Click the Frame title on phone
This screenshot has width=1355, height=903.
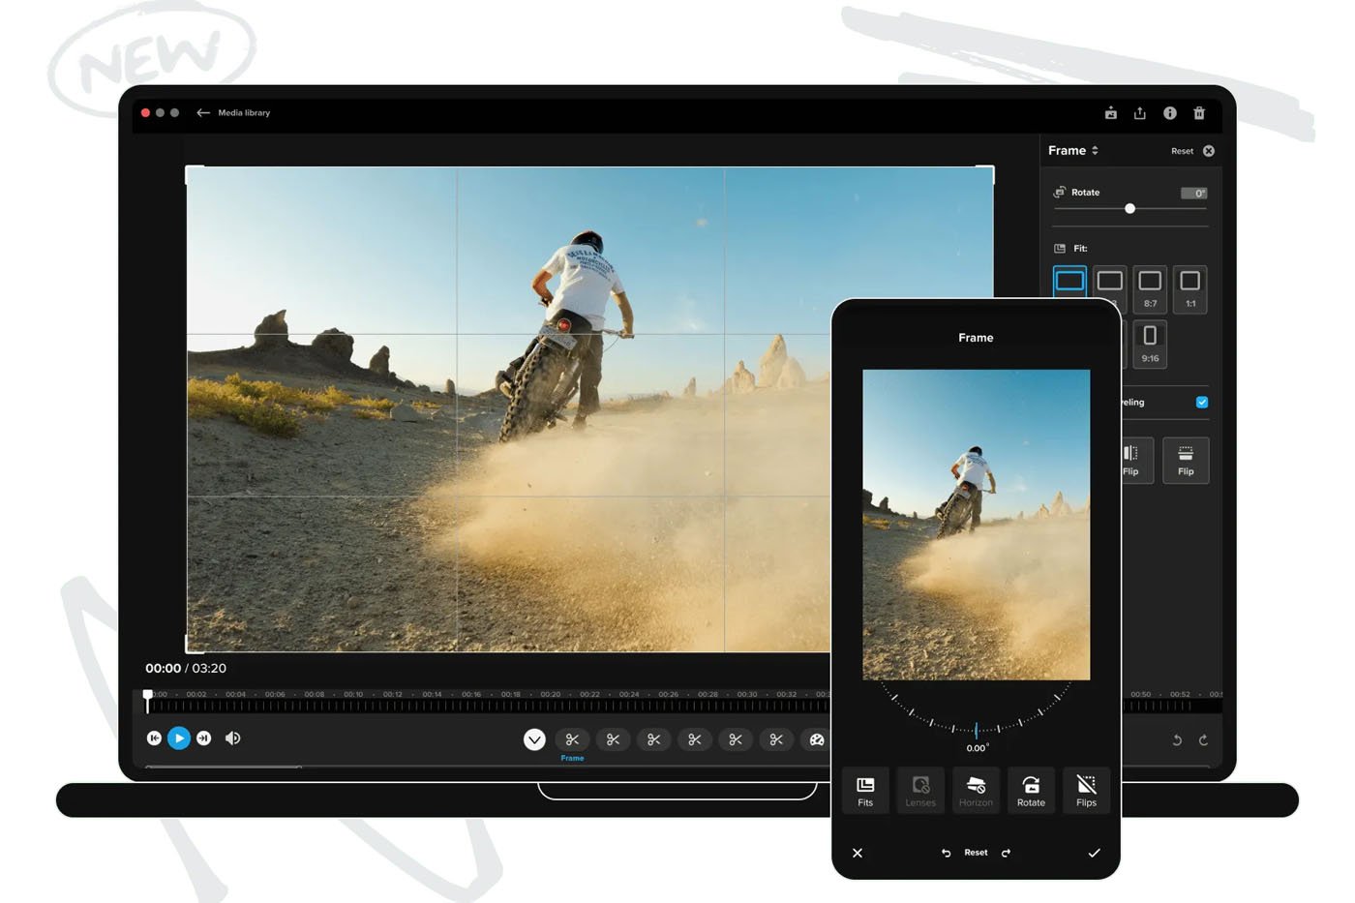976,338
